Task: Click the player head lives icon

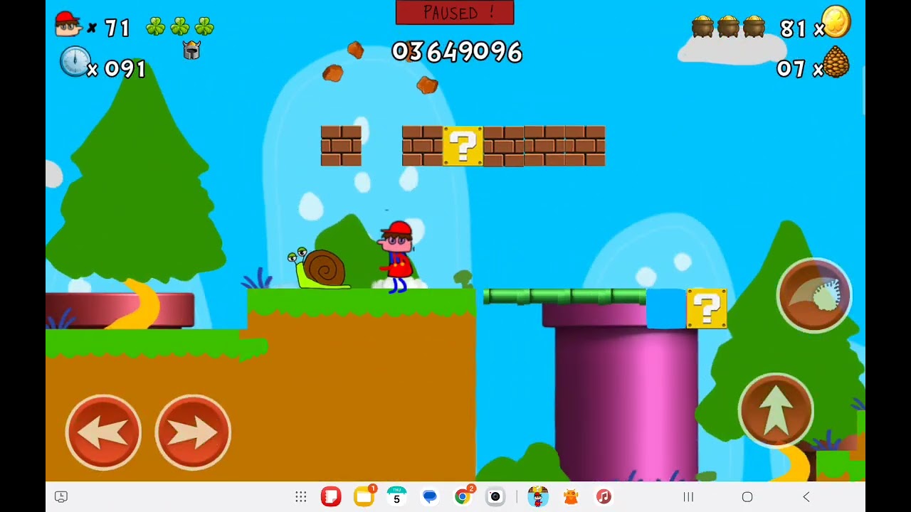Action: click(x=68, y=24)
